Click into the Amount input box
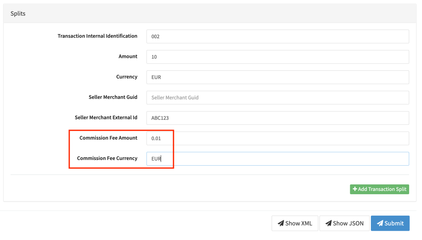The width and height of the screenshot is (422, 240). click(278, 57)
